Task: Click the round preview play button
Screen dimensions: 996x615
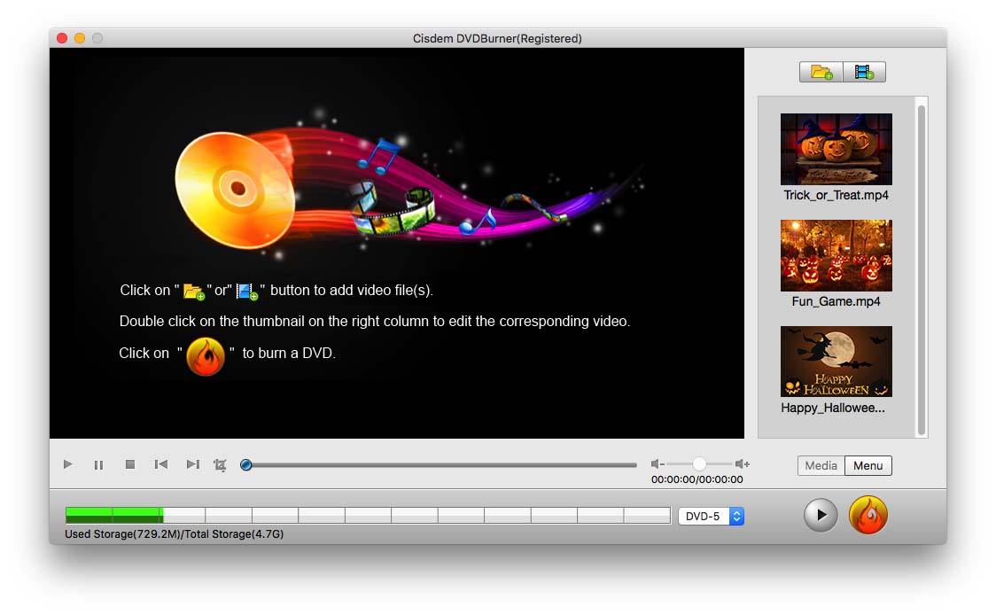Action: [x=821, y=515]
